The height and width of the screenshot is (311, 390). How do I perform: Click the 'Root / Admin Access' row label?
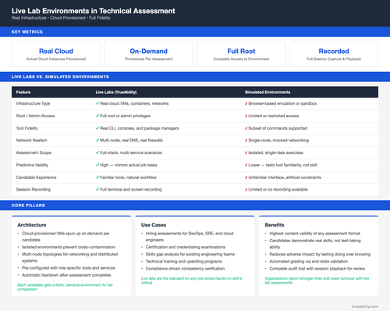tap(35, 116)
